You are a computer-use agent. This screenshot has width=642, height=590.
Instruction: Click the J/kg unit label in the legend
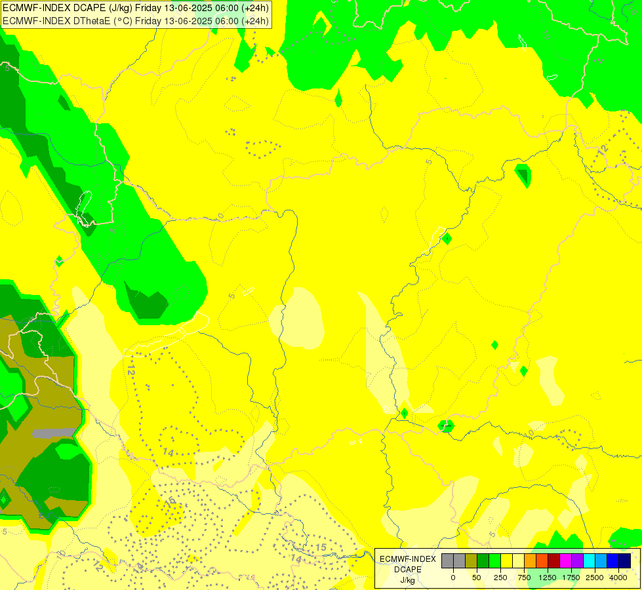(407, 580)
